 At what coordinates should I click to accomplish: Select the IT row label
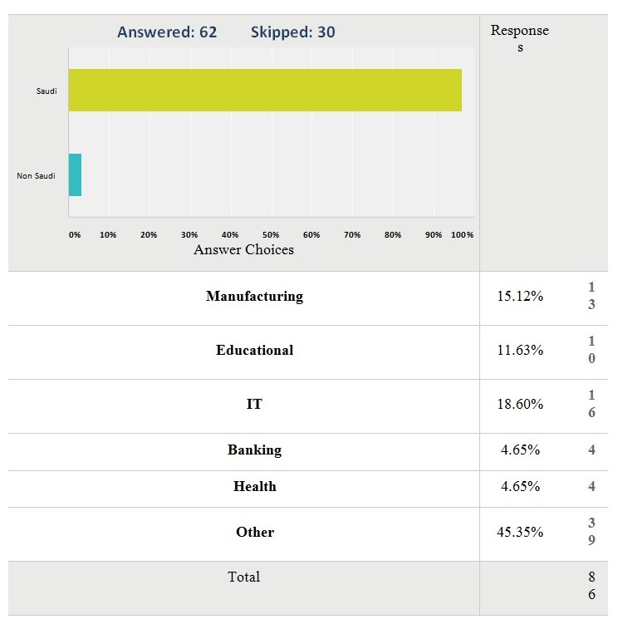click(x=254, y=404)
